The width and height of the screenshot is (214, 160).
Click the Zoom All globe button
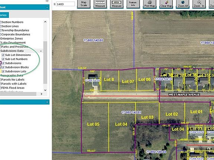[183, 4]
